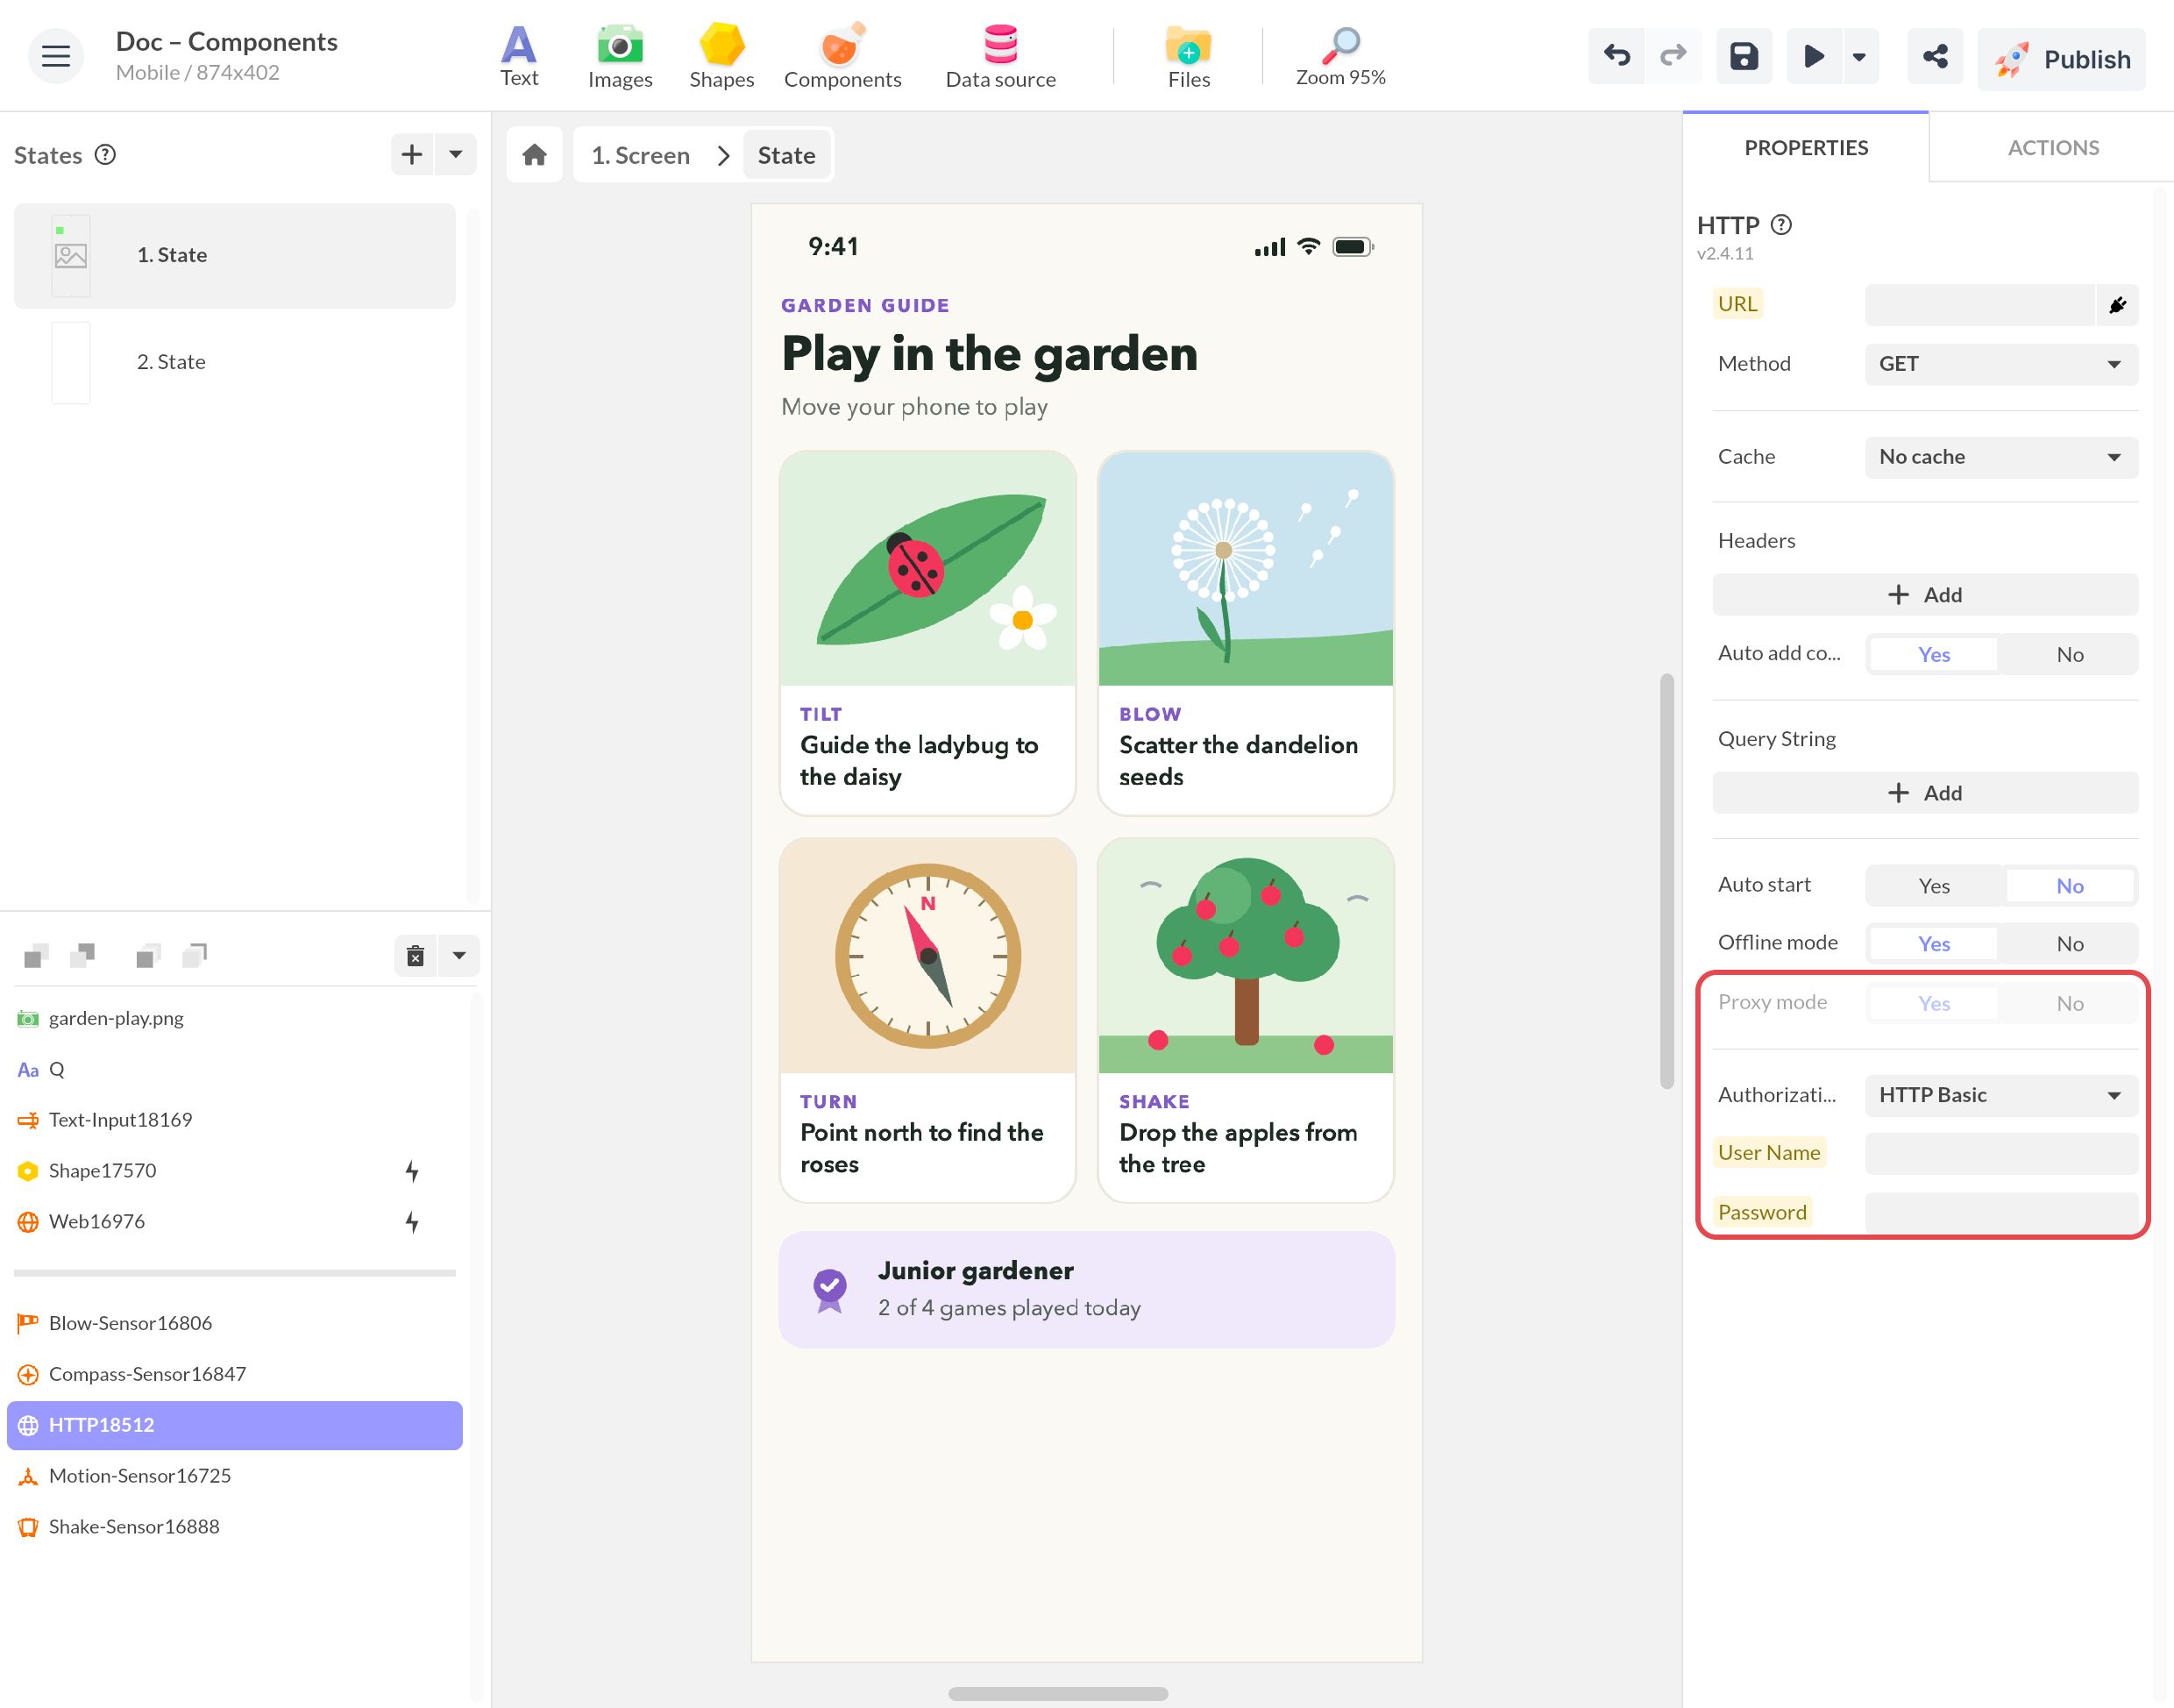This screenshot has width=2174, height=1708.
Task: Click the URL binding plug icon
Action: [2117, 305]
